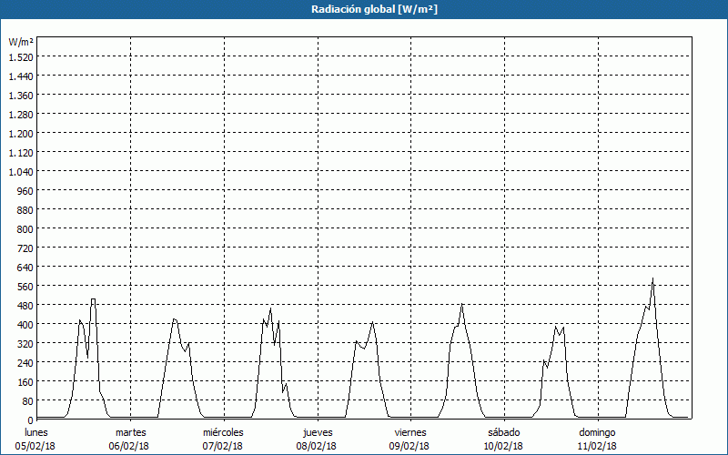Select the viernes day label

tap(410, 431)
